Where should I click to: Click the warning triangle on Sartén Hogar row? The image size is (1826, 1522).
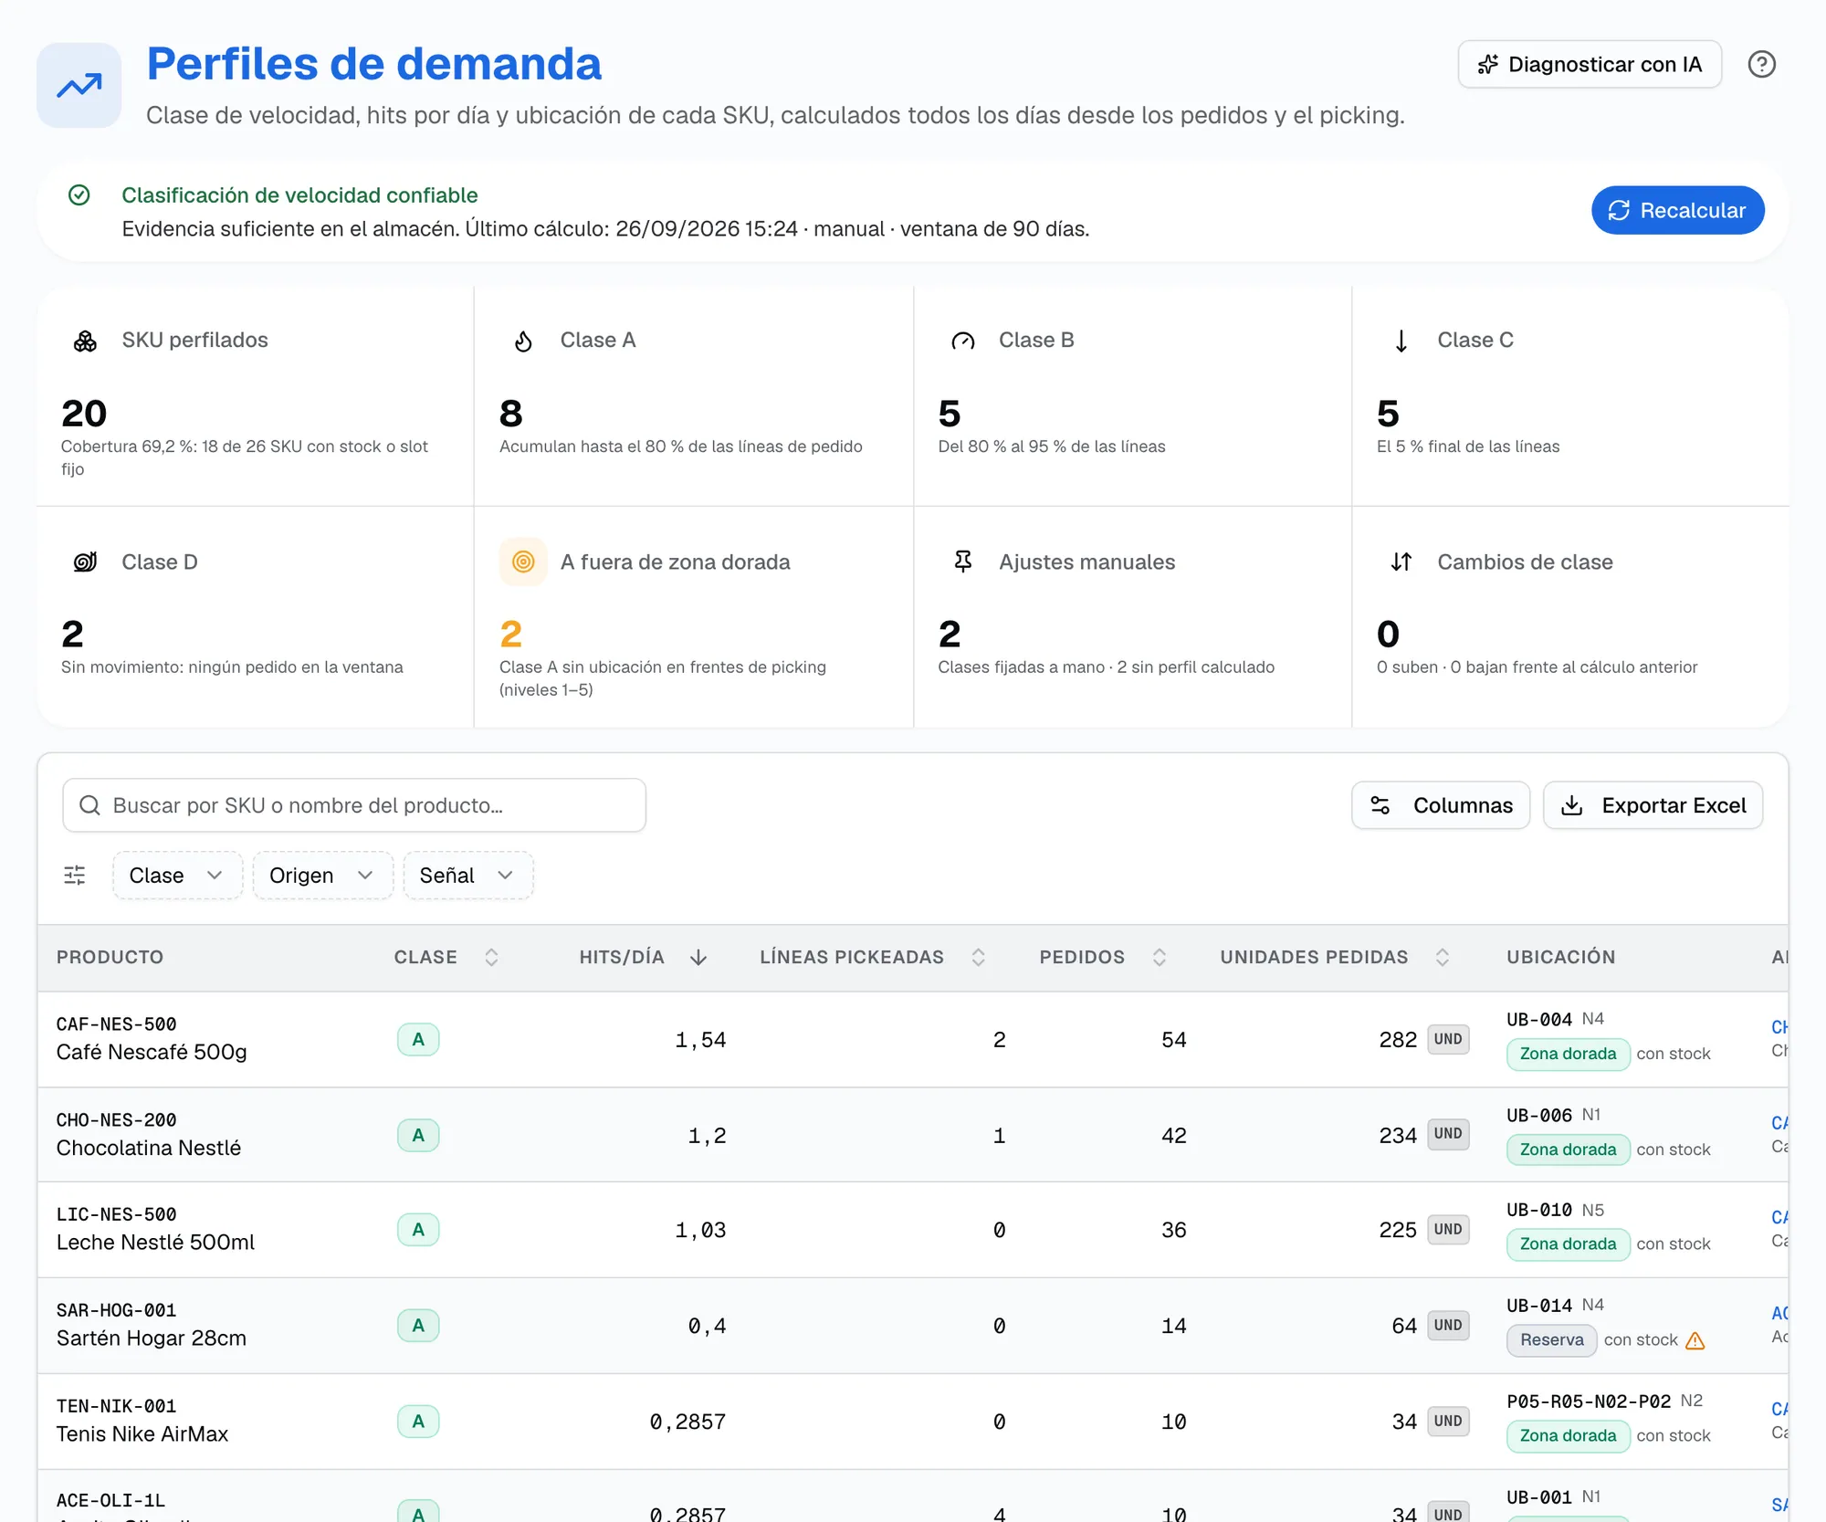click(1695, 1340)
